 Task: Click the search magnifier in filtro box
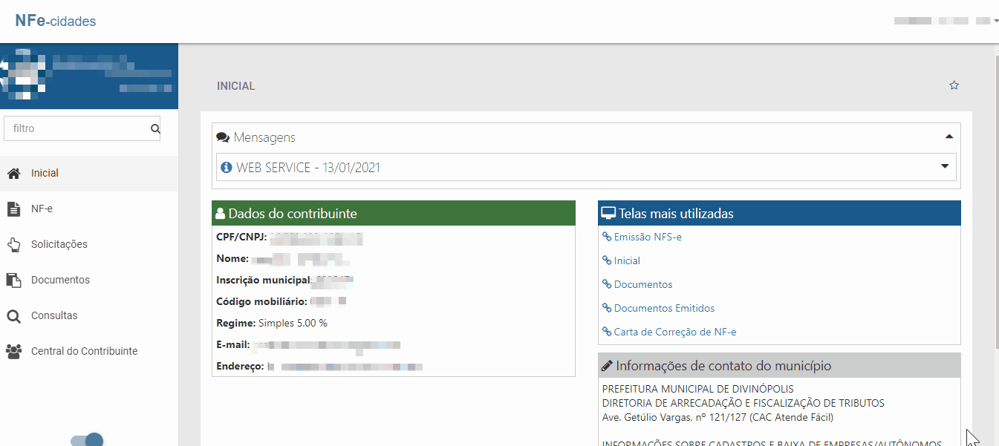click(155, 128)
